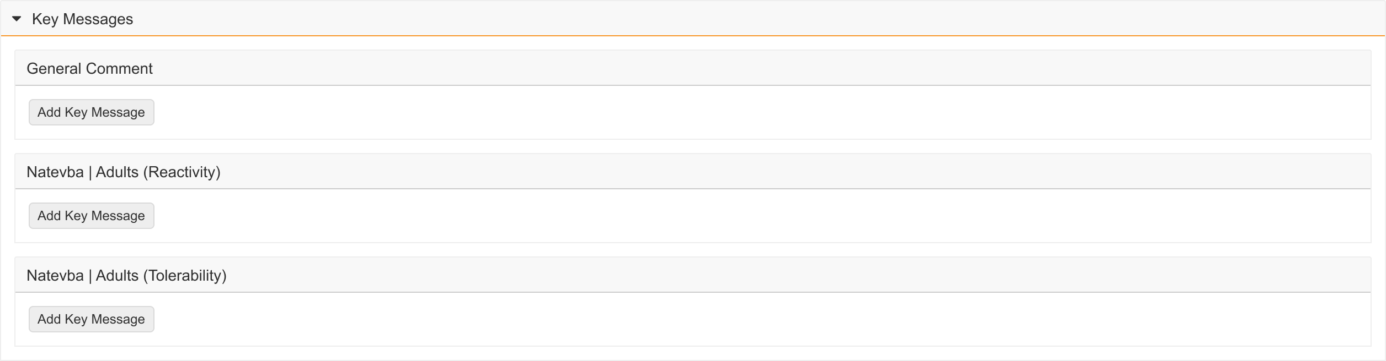Select the Natevba Adults (Tolerability) heading

(126, 276)
